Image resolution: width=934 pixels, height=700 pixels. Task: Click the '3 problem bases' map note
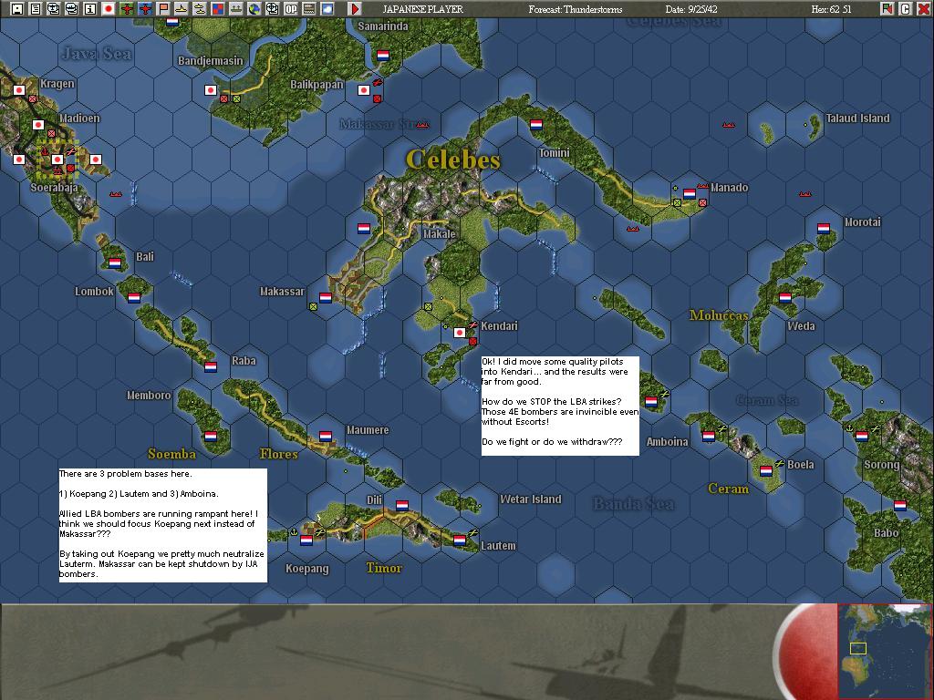tap(162, 525)
